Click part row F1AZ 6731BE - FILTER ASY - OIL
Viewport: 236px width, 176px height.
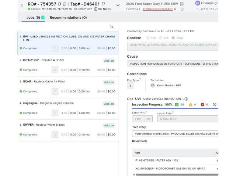[175, 161]
